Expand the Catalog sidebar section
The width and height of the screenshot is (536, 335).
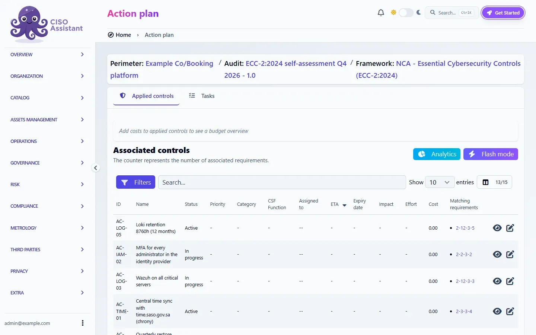tap(48, 98)
